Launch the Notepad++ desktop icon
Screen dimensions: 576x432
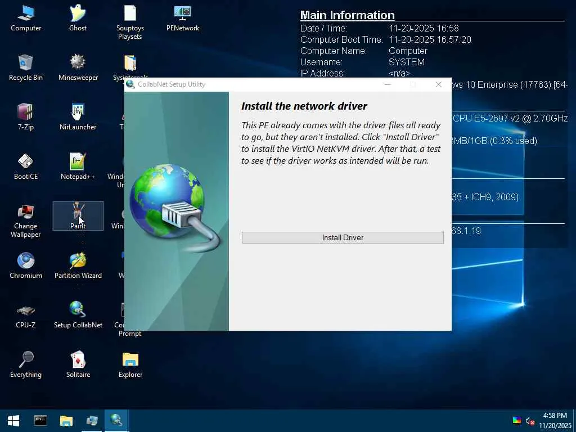click(x=78, y=167)
